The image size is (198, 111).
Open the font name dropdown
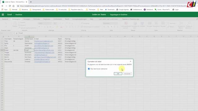point(45,23)
